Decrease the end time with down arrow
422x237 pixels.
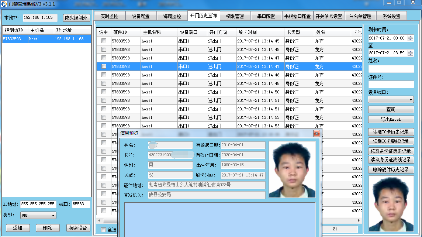coord(411,55)
